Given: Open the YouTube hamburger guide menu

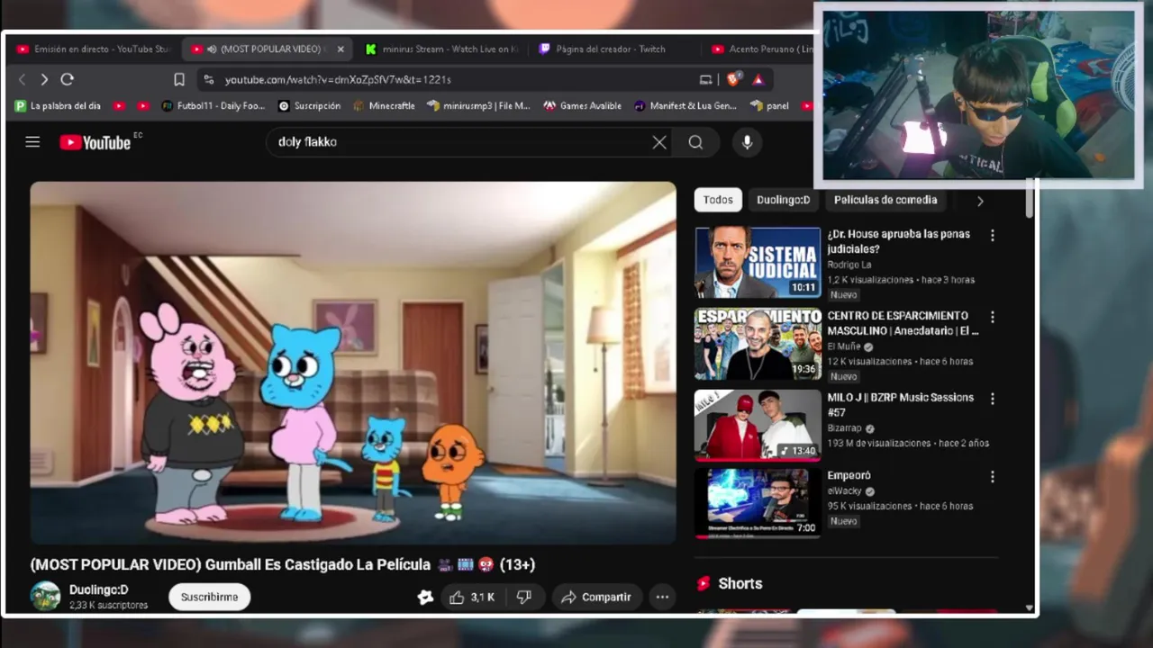Looking at the screenshot, I should (32, 142).
